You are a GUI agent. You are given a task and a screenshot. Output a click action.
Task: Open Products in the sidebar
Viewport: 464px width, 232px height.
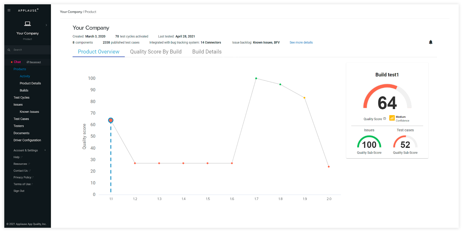pyautogui.click(x=20, y=69)
